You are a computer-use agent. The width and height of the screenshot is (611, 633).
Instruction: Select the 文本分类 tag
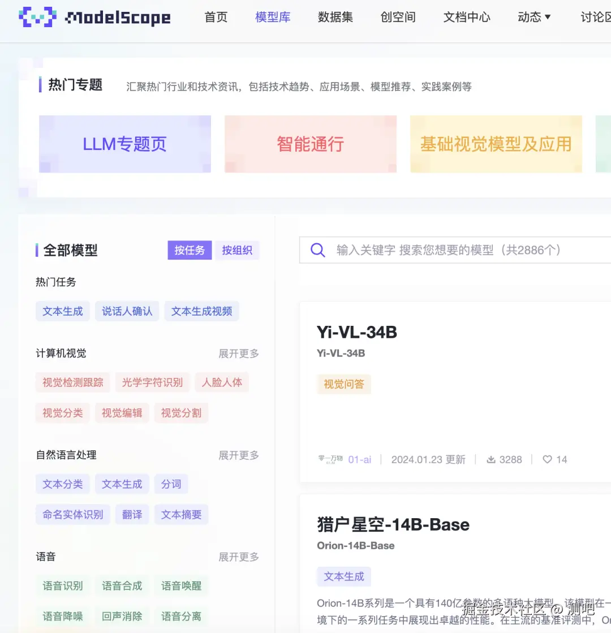63,484
